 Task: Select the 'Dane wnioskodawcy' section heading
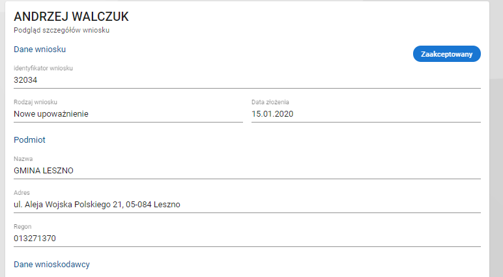(51, 264)
